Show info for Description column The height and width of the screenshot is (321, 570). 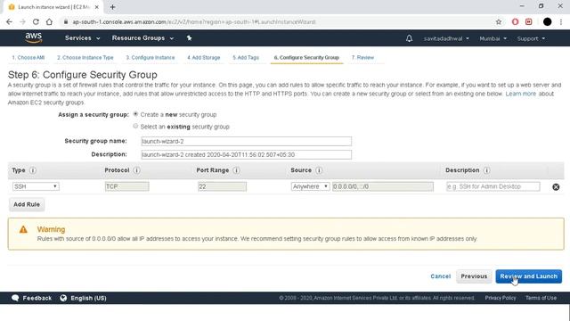coord(487,170)
